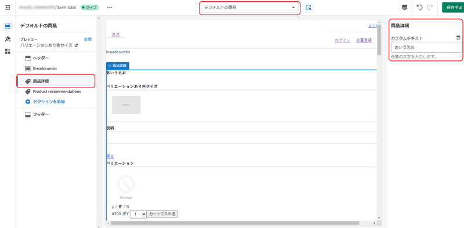Click the redo arrow icon

tap(430, 8)
